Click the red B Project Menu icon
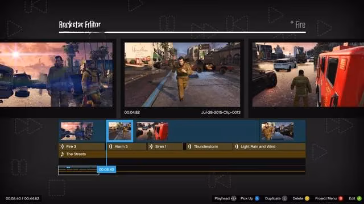The height and width of the screenshot is (204, 364). [341, 198]
